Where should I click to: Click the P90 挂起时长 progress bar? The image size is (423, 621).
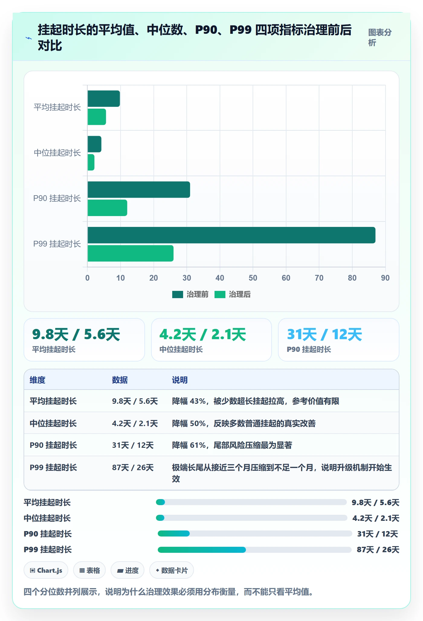pos(255,533)
